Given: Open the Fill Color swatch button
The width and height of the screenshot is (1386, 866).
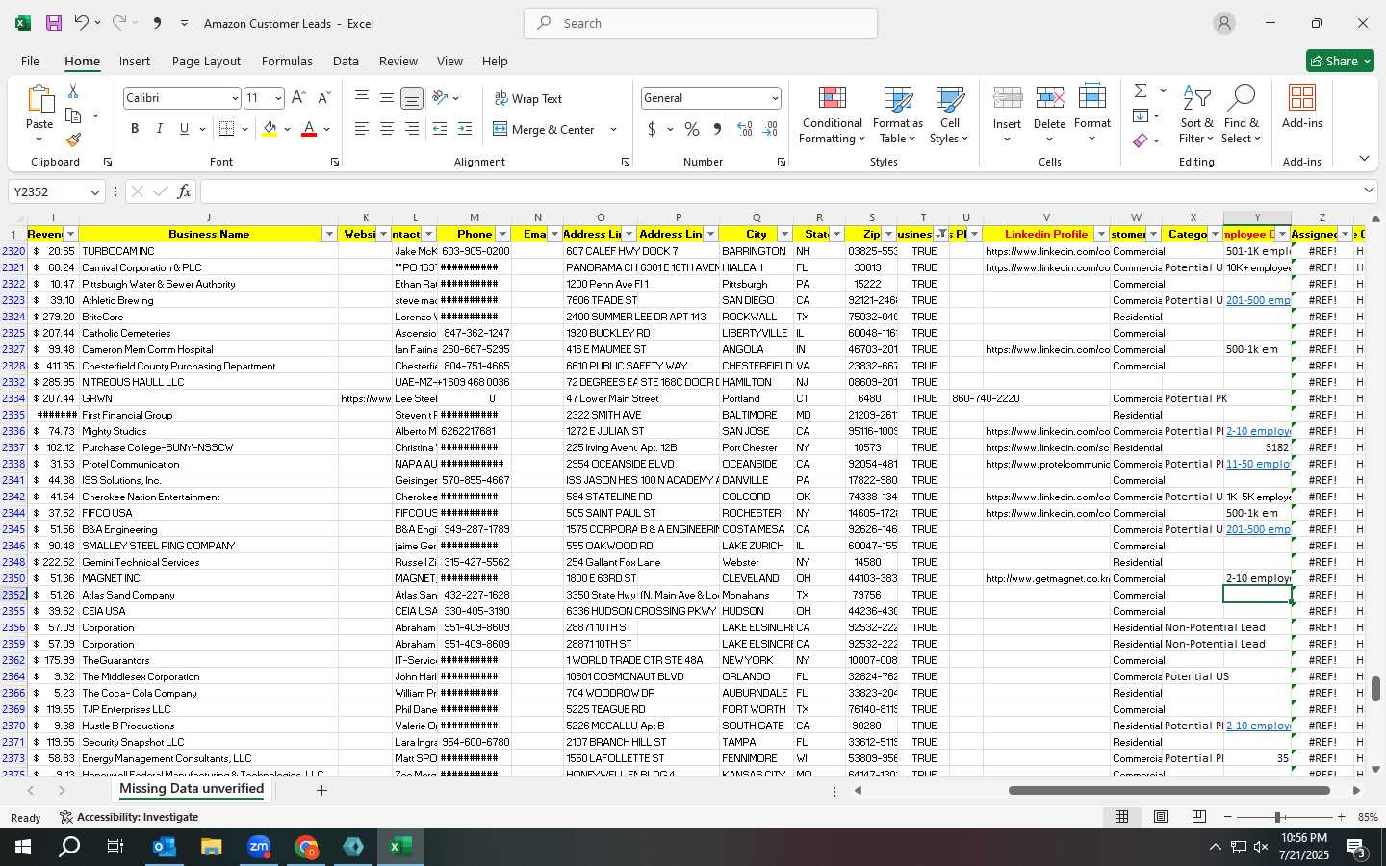Looking at the screenshot, I should pyautogui.click(x=269, y=129).
